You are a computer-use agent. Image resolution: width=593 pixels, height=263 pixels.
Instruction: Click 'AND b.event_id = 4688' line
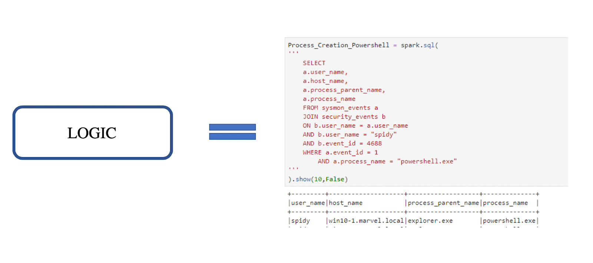click(342, 143)
